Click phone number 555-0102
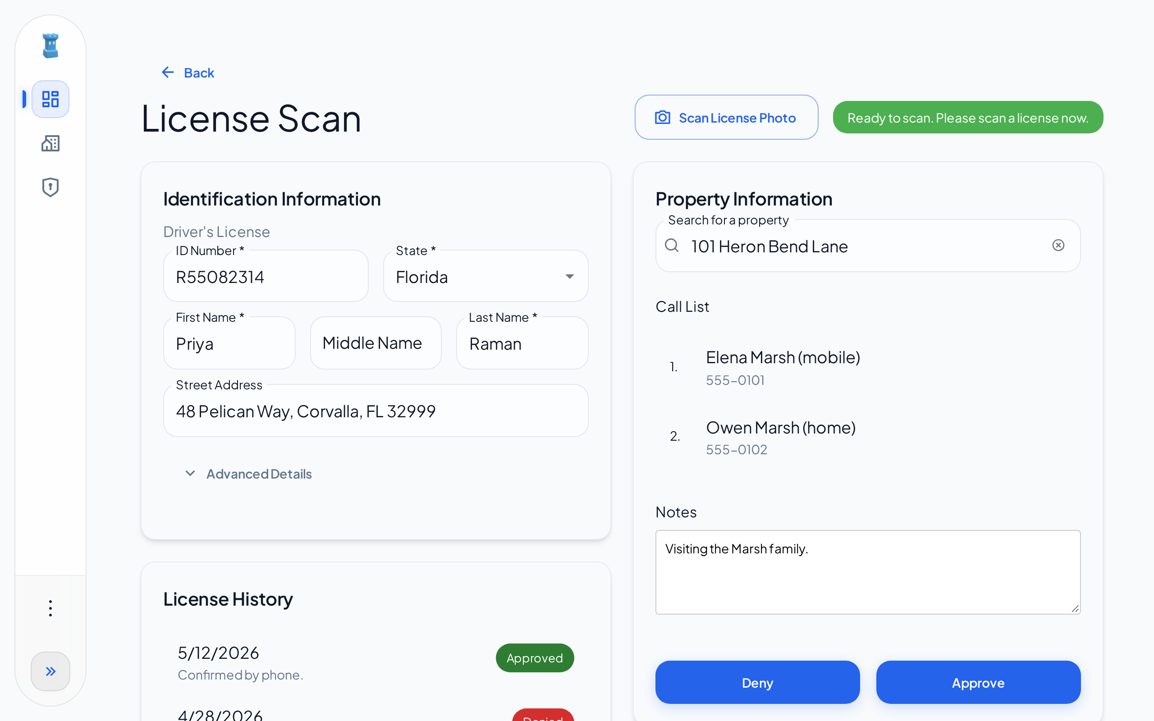This screenshot has height=721, width=1154. 737,450
